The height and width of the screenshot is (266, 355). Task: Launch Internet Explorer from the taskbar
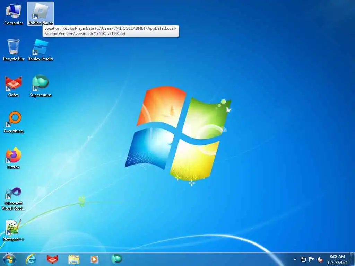point(31,259)
